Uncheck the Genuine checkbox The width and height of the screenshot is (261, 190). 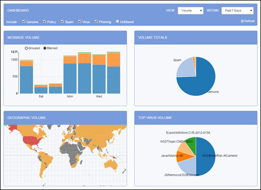(24, 21)
